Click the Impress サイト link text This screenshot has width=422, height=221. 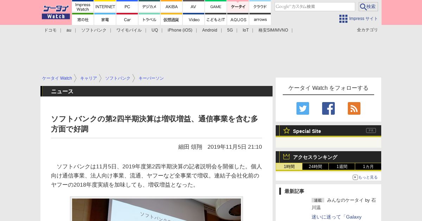coord(364,19)
